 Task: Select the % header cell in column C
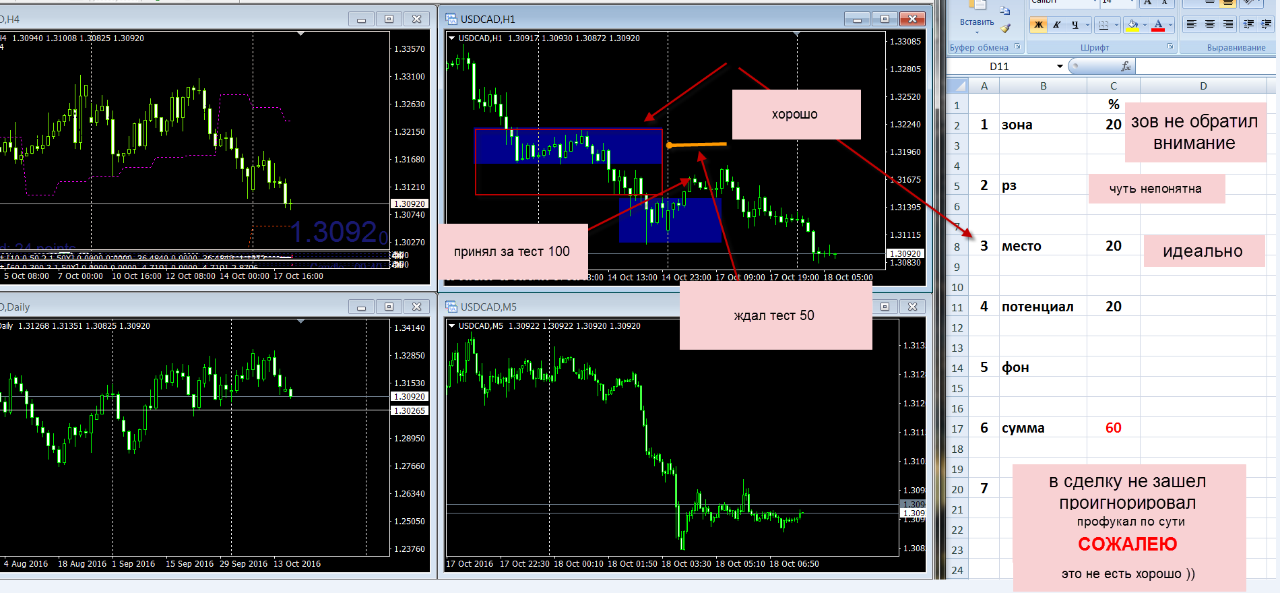pos(1114,104)
